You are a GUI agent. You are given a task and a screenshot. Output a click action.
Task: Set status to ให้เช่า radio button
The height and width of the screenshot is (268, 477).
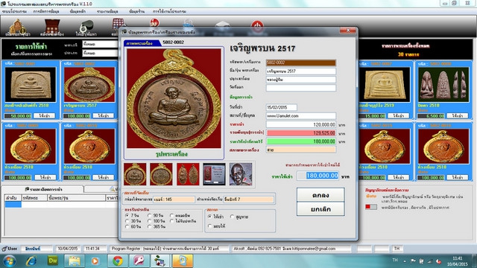(209, 217)
